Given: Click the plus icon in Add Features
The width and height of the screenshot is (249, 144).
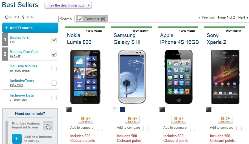Looking at the screenshot, I should pyautogui.click(x=6, y=28).
